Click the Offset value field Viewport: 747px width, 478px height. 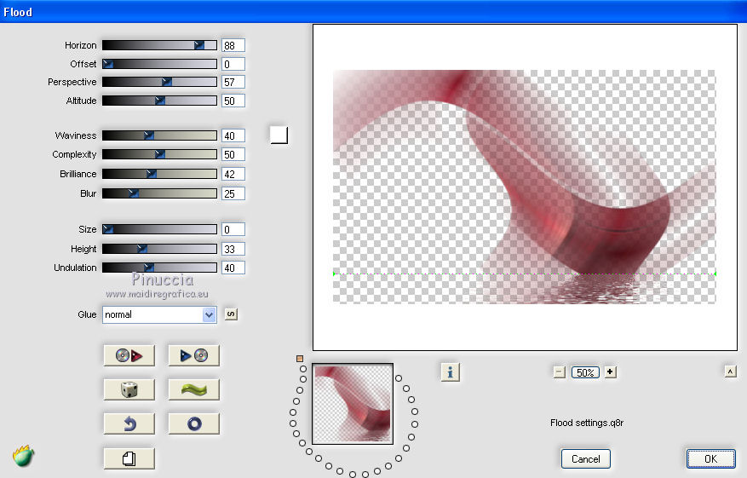tap(233, 64)
